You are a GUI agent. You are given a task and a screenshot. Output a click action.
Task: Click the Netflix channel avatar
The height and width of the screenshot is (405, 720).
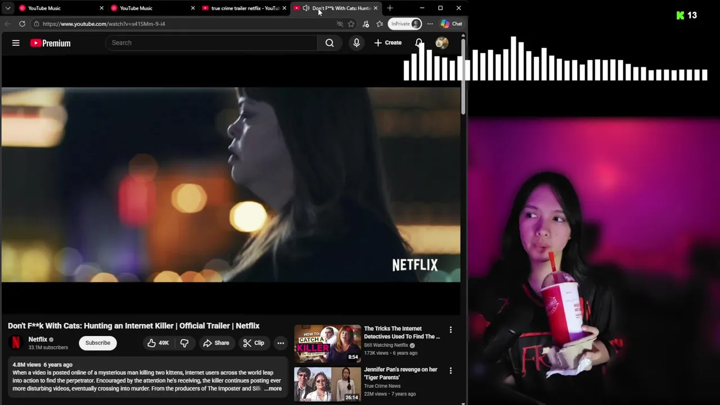click(16, 343)
